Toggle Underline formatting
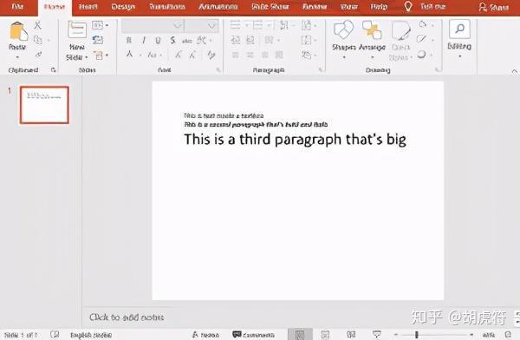 point(158,41)
